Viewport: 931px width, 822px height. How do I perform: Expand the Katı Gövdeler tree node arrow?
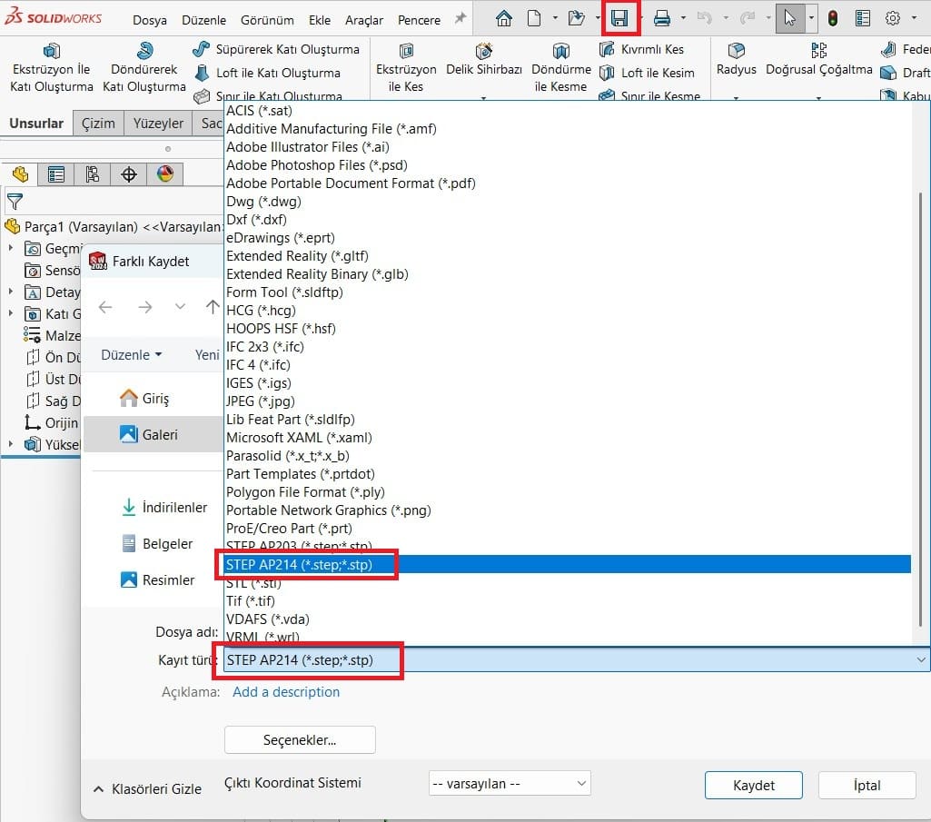tap(11, 313)
